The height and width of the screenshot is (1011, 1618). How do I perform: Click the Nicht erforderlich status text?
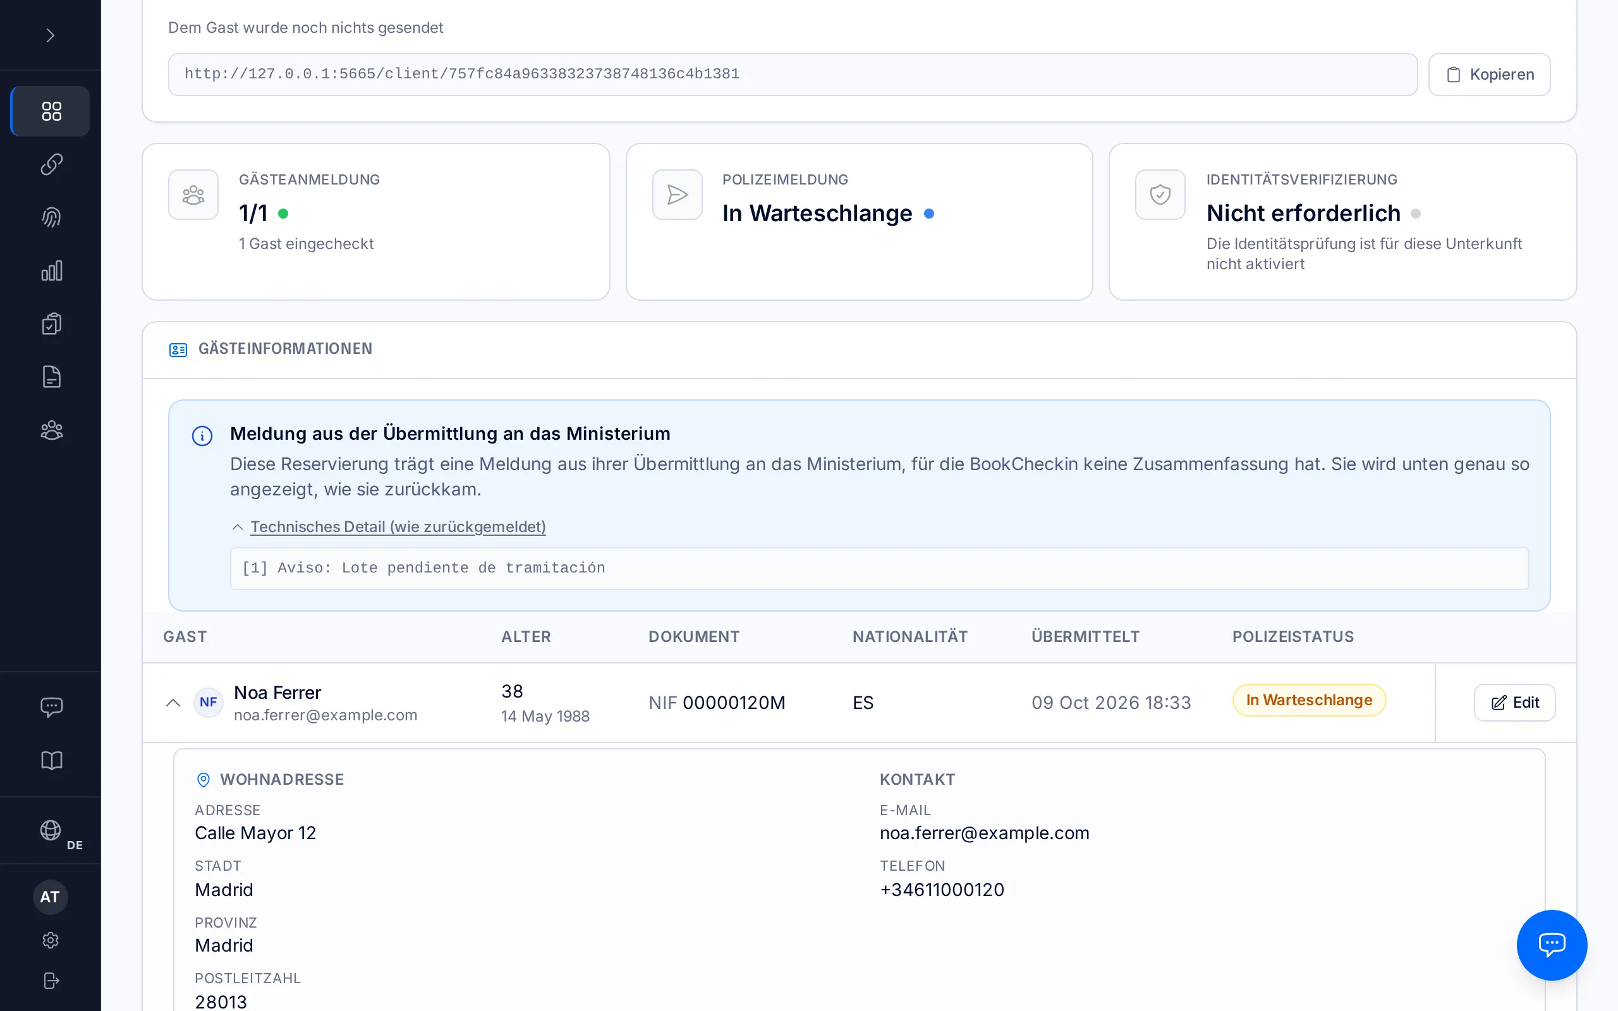click(x=1303, y=214)
